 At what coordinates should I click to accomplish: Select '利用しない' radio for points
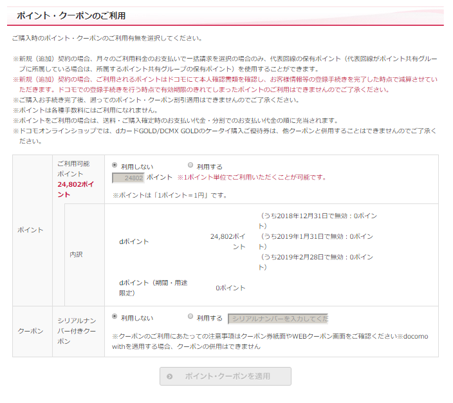[x=115, y=165]
